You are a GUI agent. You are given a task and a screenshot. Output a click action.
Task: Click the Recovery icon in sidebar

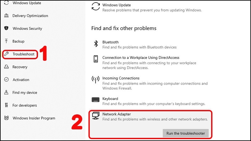[6, 67]
